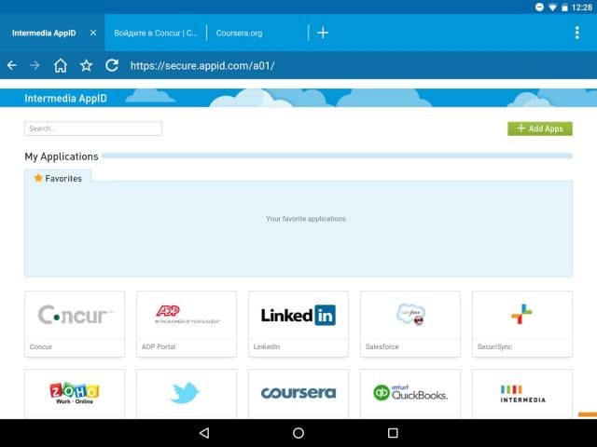Open the Intermedia app tile
This screenshot has width=597, height=447.
[x=521, y=393]
